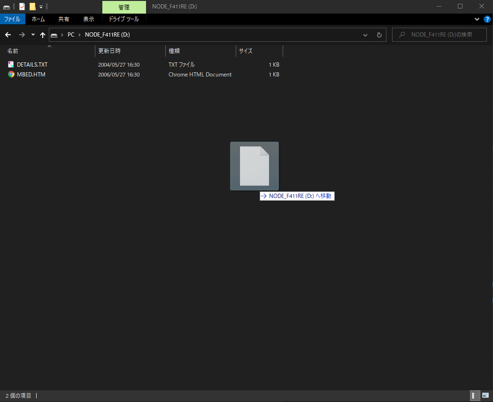Switch to the 表示 ribbon tab

89,19
